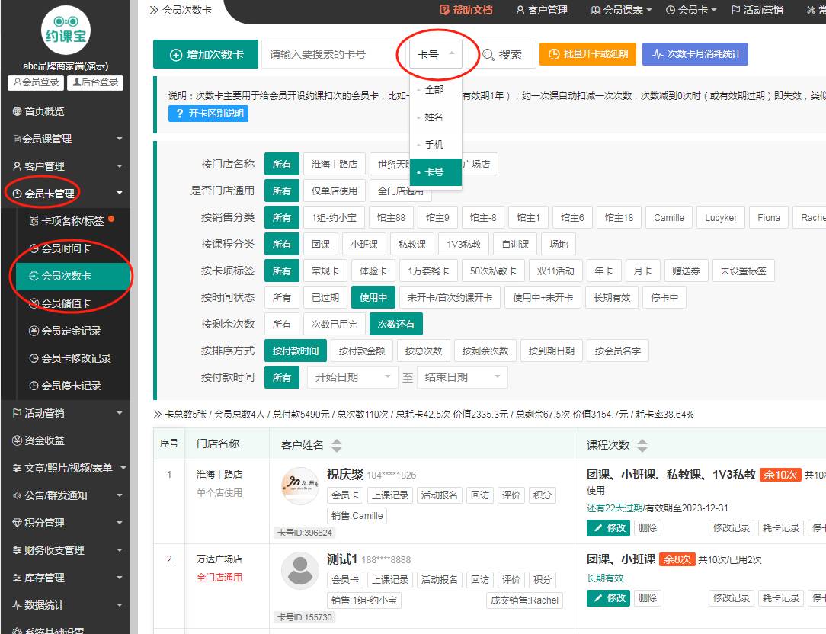Select 仅单店使用 filter option
Screen dimensions: 826x634
tap(334, 191)
